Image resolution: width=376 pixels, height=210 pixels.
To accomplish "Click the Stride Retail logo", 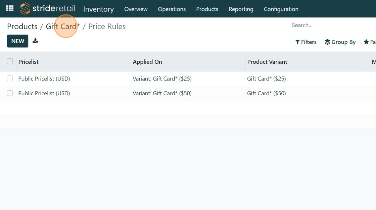I will [x=48, y=9].
